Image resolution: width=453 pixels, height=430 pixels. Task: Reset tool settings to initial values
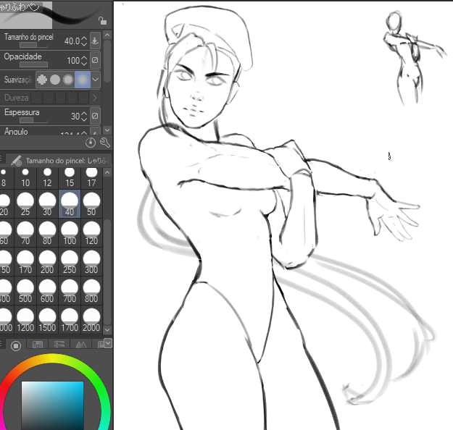[91, 143]
